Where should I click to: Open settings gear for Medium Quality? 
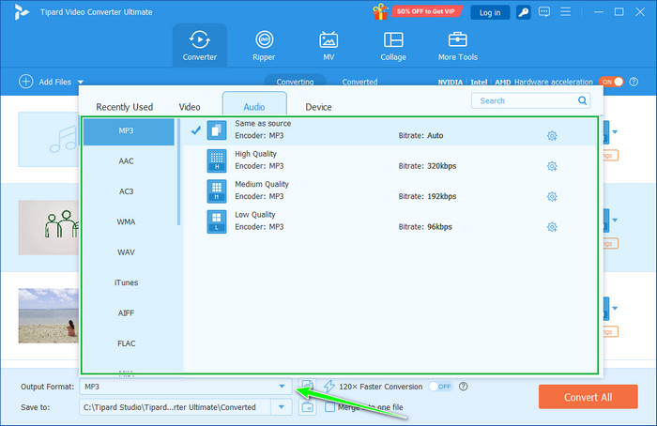coord(552,196)
